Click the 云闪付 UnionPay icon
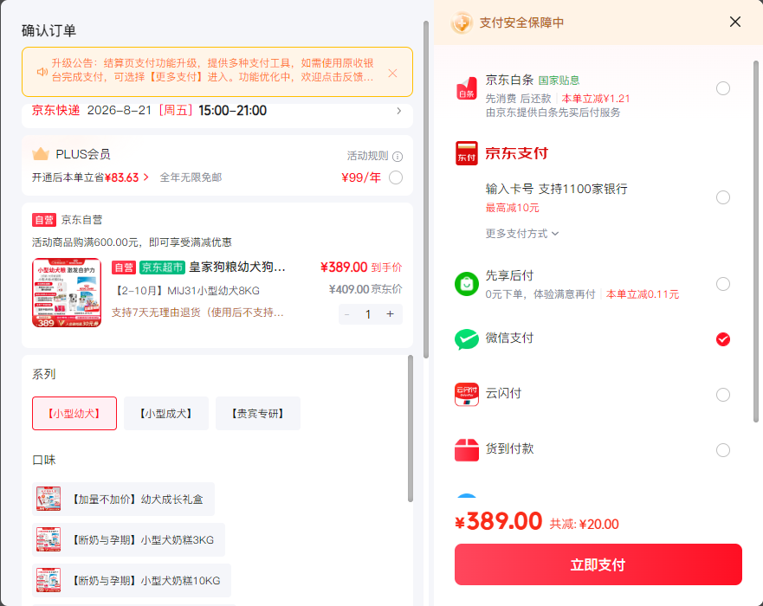 pyautogui.click(x=466, y=394)
